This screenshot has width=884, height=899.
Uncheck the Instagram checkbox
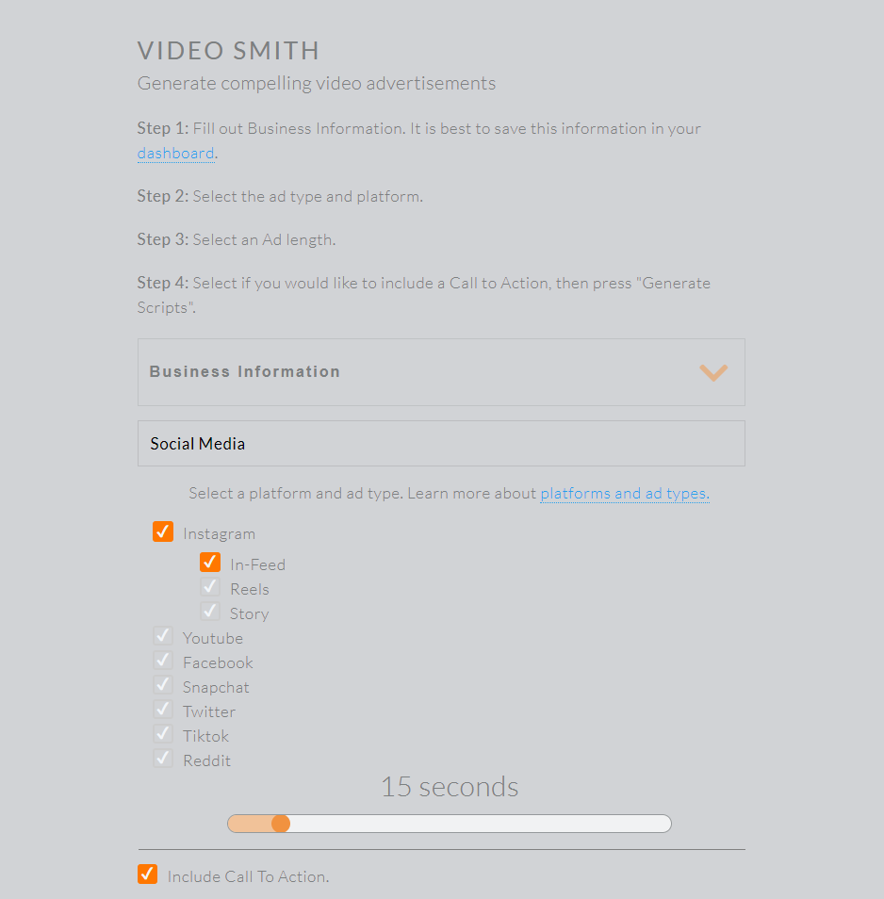(x=163, y=531)
